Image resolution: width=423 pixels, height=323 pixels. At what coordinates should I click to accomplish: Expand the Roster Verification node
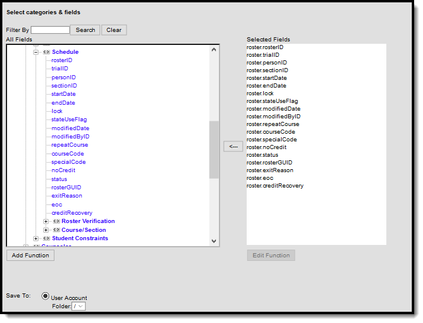coord(46,221)
